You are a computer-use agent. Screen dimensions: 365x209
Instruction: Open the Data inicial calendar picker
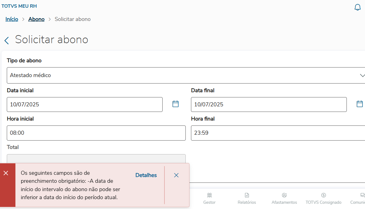[176, 104]
